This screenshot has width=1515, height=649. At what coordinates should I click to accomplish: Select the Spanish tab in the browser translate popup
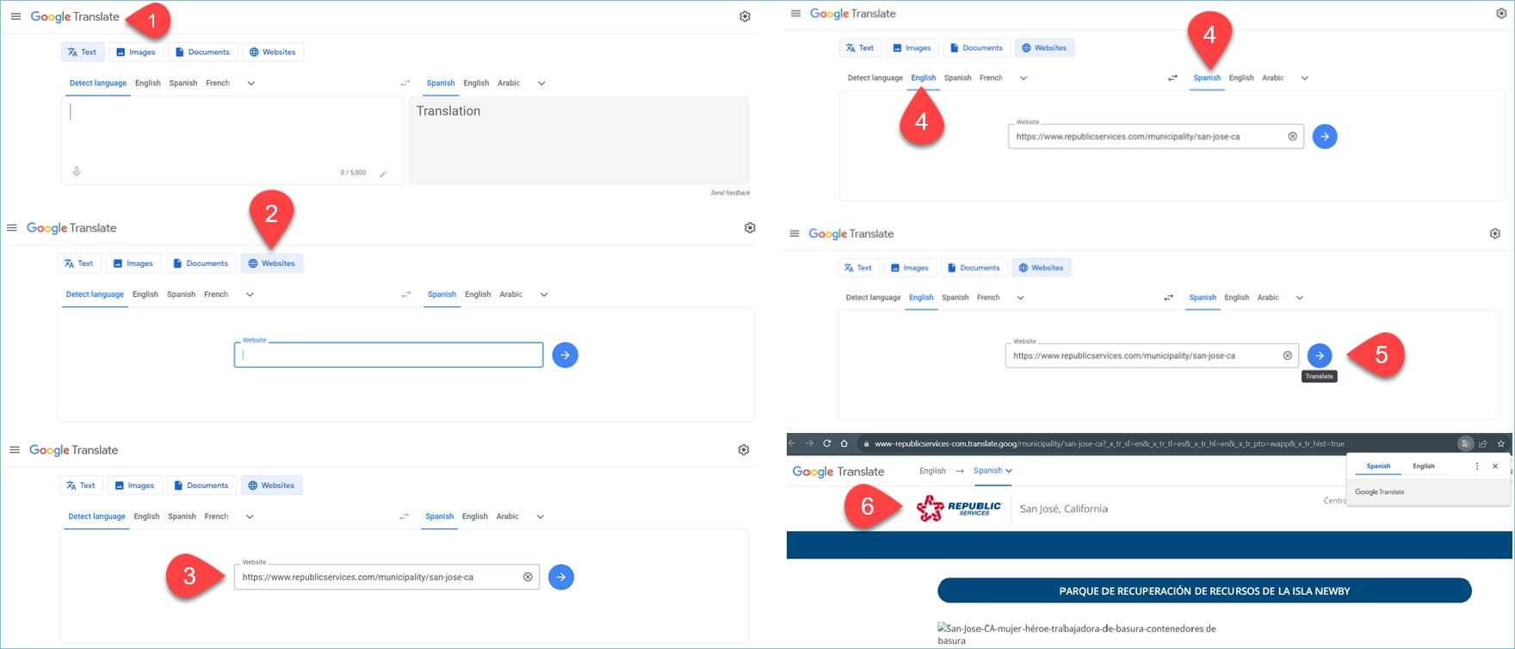pos(1378,466)
